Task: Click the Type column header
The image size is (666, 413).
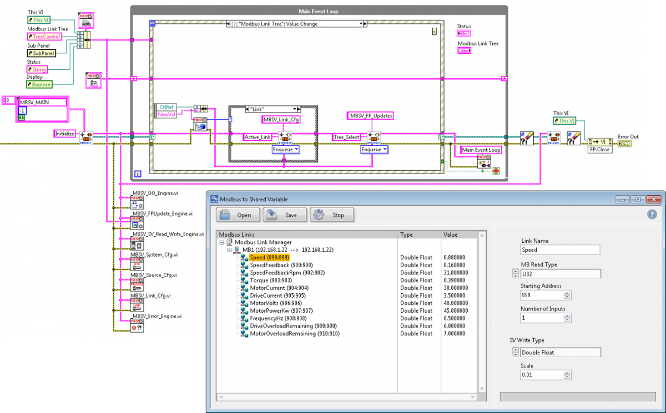Action: tap(420, 234)
